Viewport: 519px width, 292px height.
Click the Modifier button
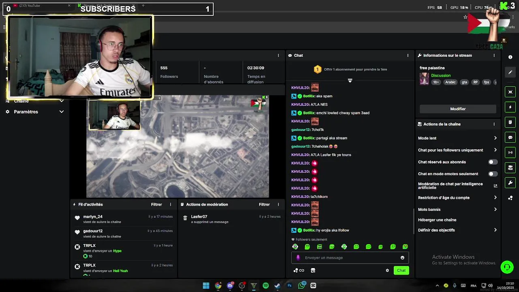(458, 109)
